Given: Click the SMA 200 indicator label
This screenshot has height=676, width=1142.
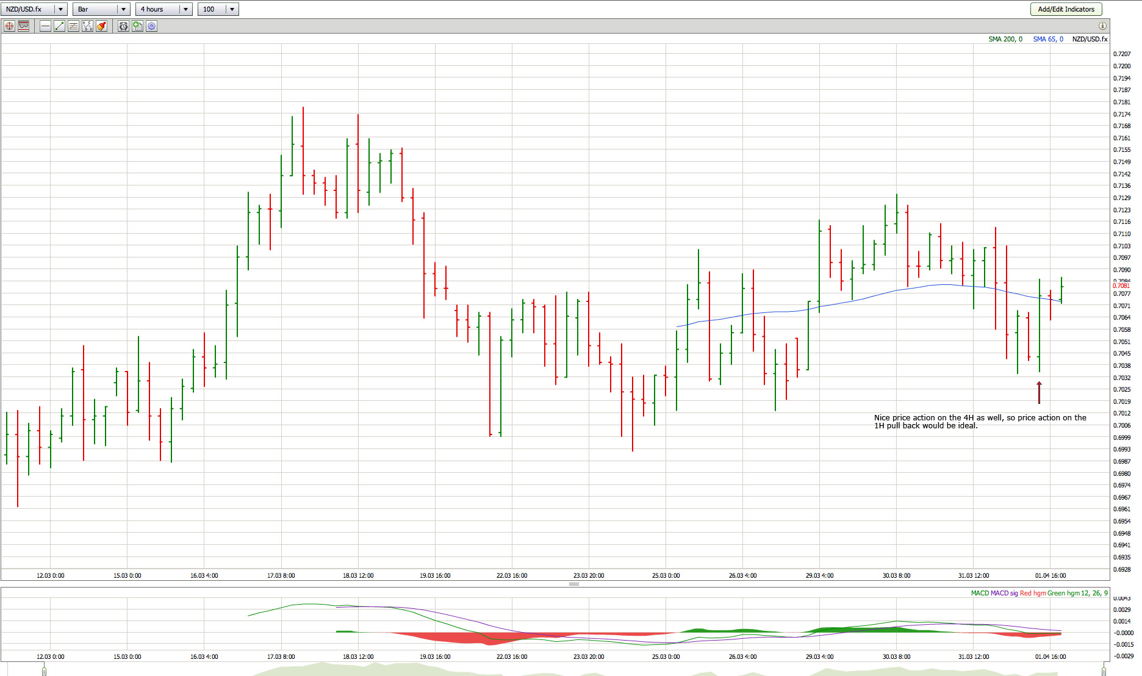Looking at the screenshot, I should point(1005,39).
